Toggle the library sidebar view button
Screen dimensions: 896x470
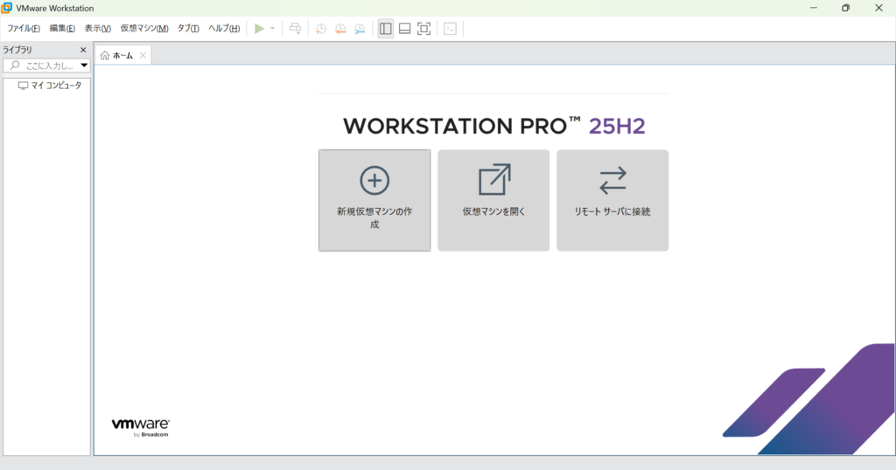(x=385, y=29)
